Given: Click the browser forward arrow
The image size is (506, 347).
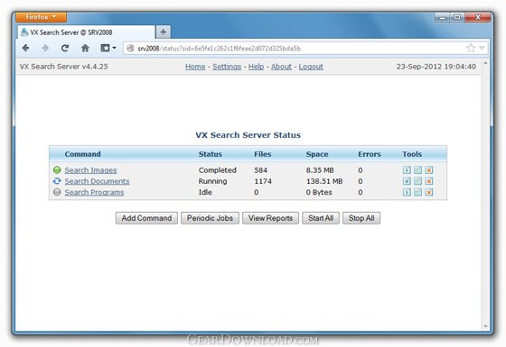Looking at the screenshot, I should tap(45, 49).
